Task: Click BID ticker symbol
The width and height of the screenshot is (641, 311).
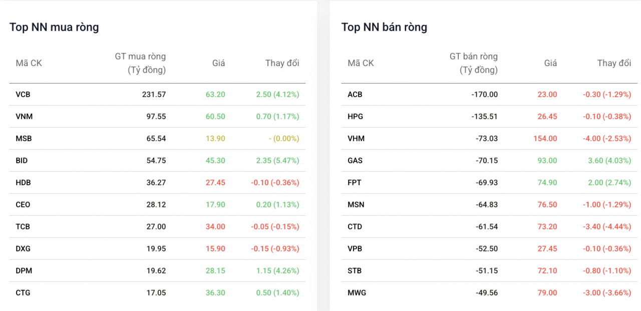Action: click(22, 160)
